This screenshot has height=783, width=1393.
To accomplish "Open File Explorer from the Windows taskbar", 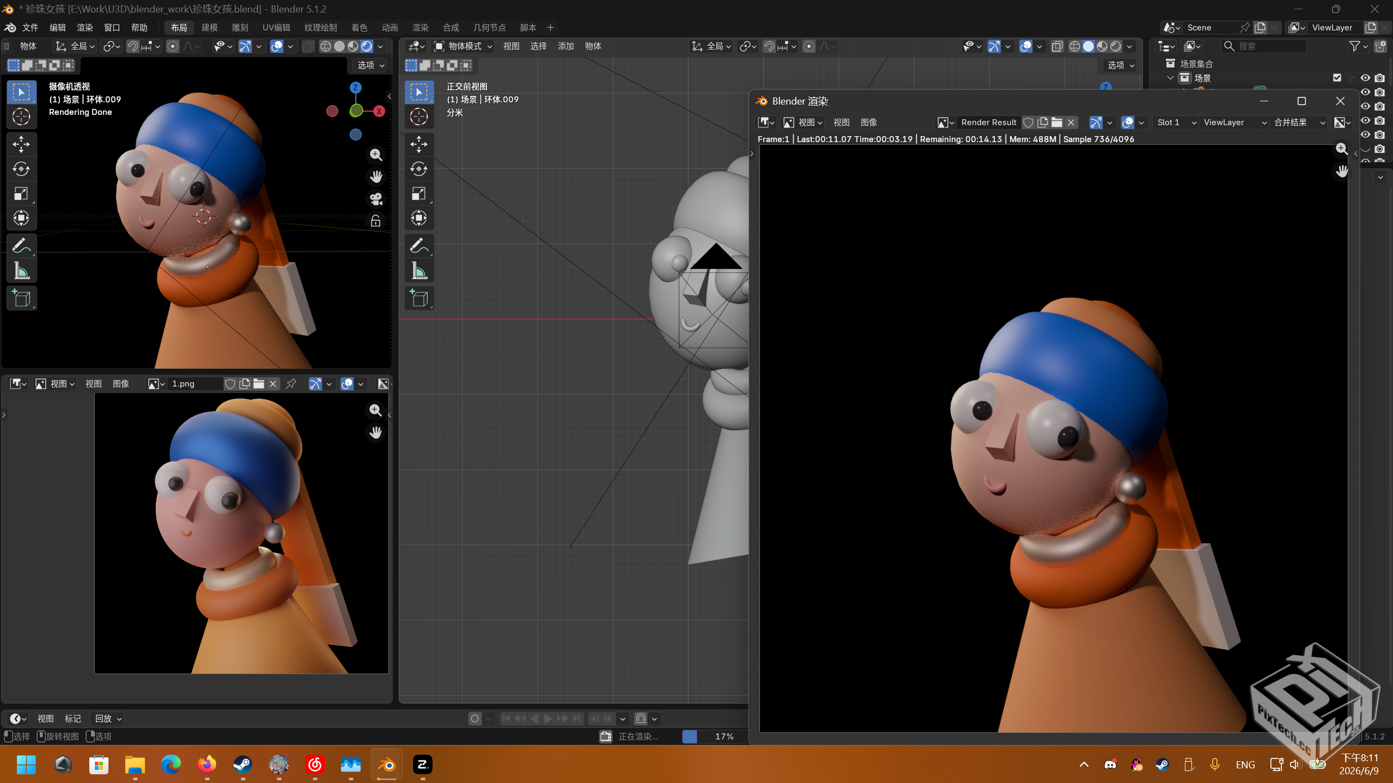I will pyautogui.click(x=135, y=765).
